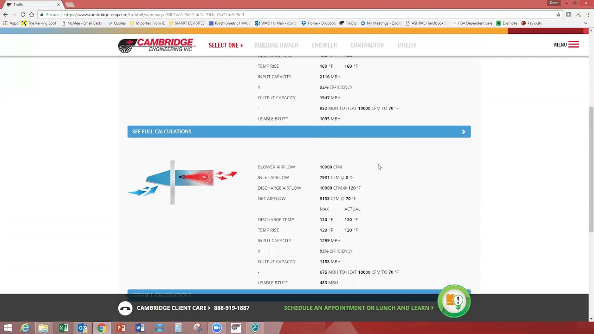Go to the browser Home page
Image resolution: width=594 pixels, height=334 pixels.
[x=31, y=14]
